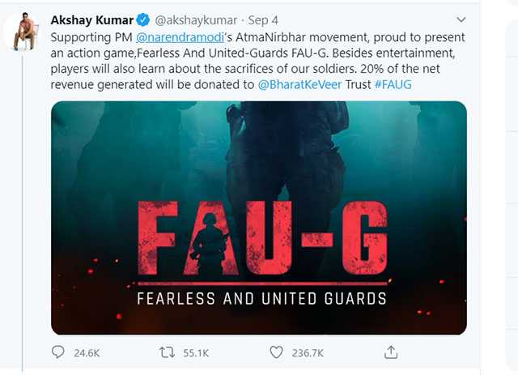Image resolution: width=518 pixels, height=375 pixels.
Task: Click the Fearless And United Guards caption in image
Action: click(x=261, y=299)
